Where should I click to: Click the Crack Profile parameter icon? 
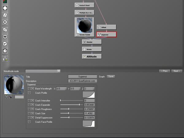[29, 93]
